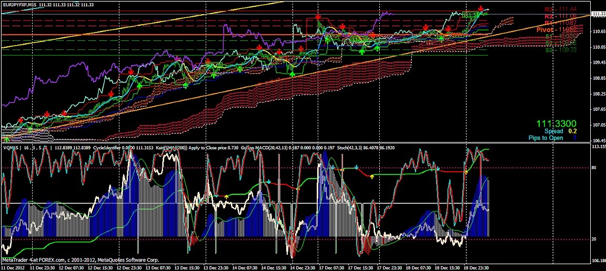This screenshot has height=271, width=606.
Task: Click the topmost red sell arrow beside R3 line
Action: tap(481, 8)
